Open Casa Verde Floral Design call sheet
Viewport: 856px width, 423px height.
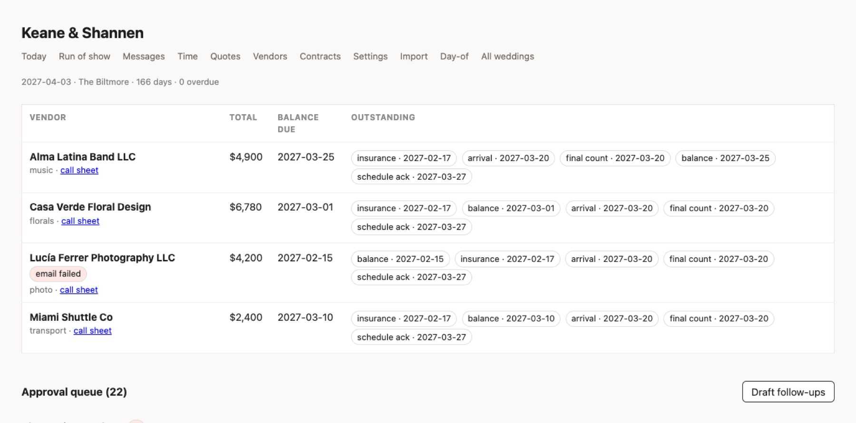80,221
